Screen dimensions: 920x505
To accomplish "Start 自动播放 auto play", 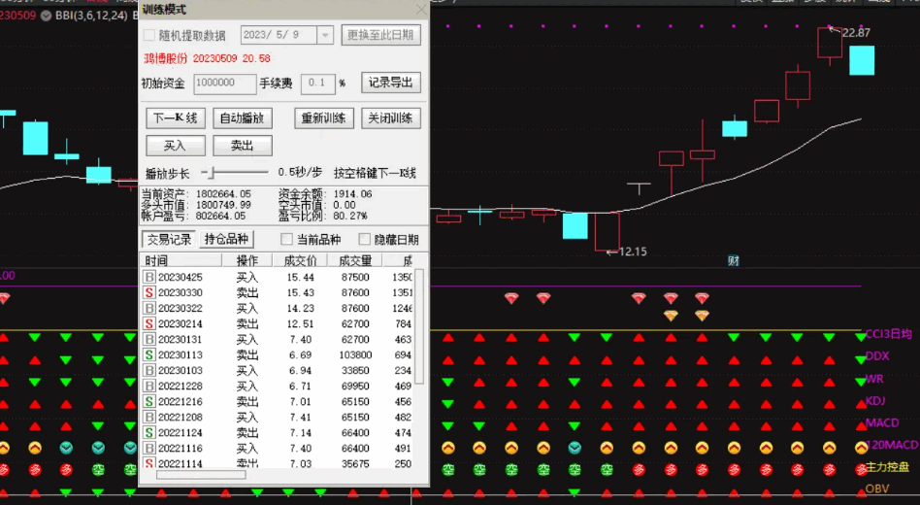I will (243, 118).
